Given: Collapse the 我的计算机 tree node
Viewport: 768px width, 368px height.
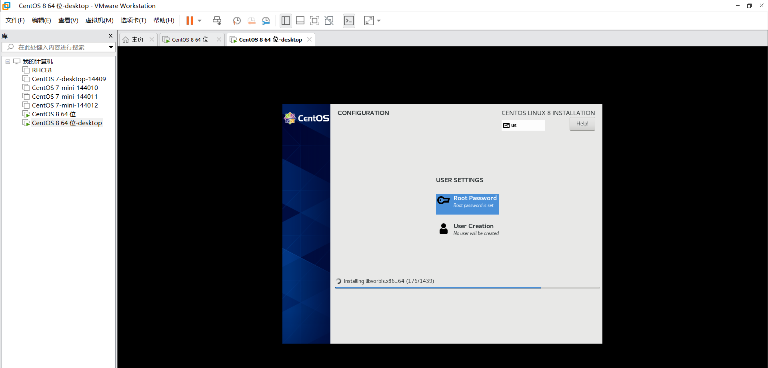Looking at the screenshot, I should click(8, 62).
